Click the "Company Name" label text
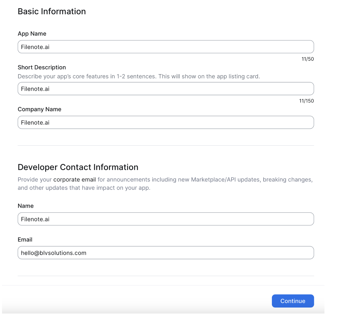This screenshot has height=317, width=353. click(40, 109)
